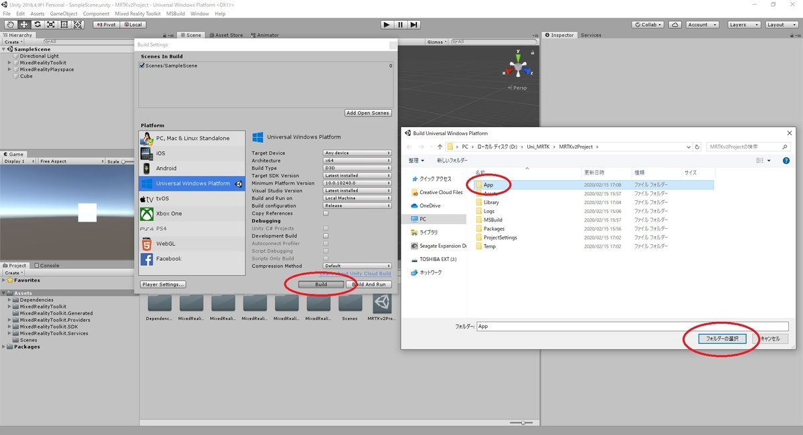Select the Move tool in Unity toolbar
Image resolution: width=803 pixels, height=435 pixels.
click(x=23, y=25)
